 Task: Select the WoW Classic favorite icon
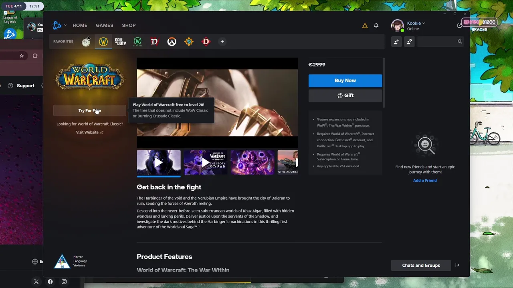coord(137,42)
